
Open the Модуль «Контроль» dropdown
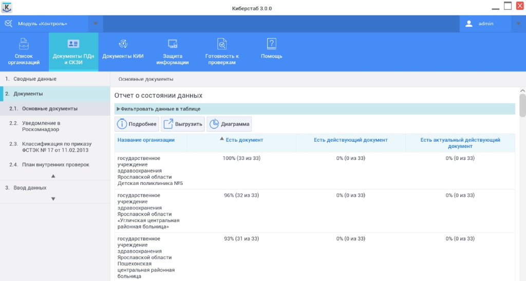pos(96,24)
